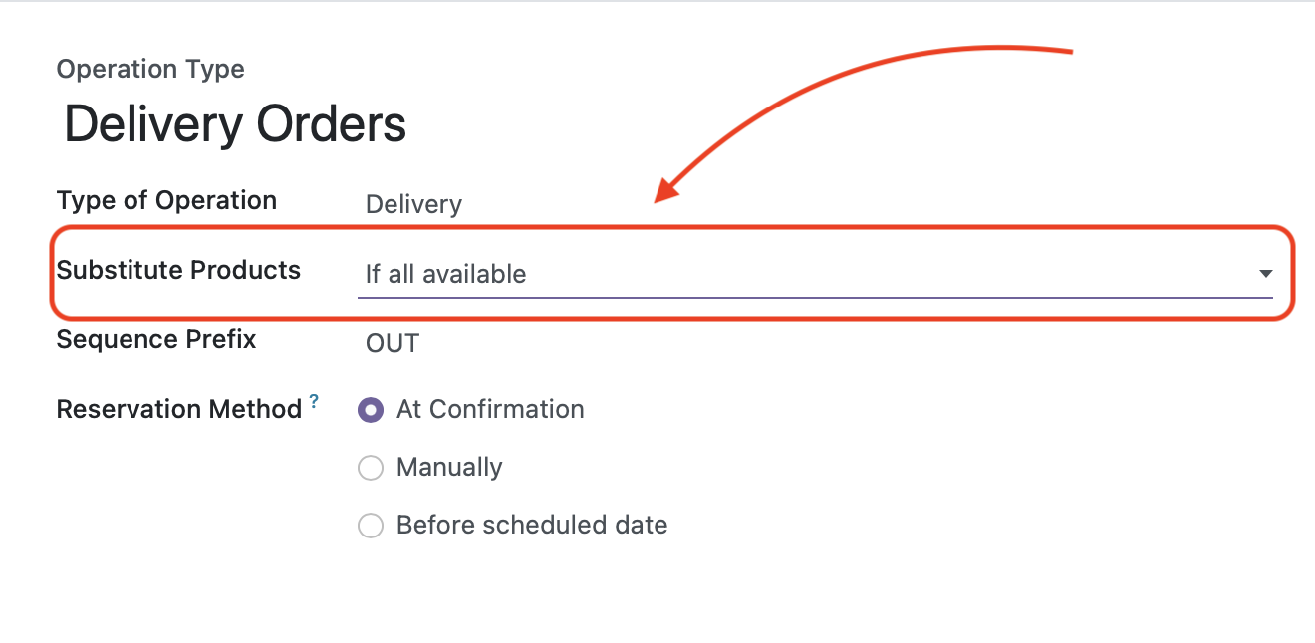Click the red arrow annotation head
The width and height of the screenshot is (1315, 643).
tap(668, 187)
